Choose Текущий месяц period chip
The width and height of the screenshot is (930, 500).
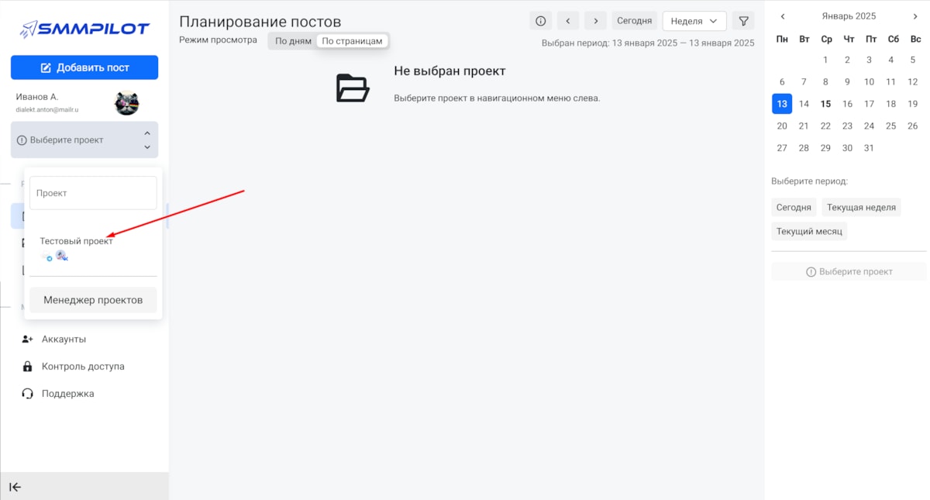809,231
